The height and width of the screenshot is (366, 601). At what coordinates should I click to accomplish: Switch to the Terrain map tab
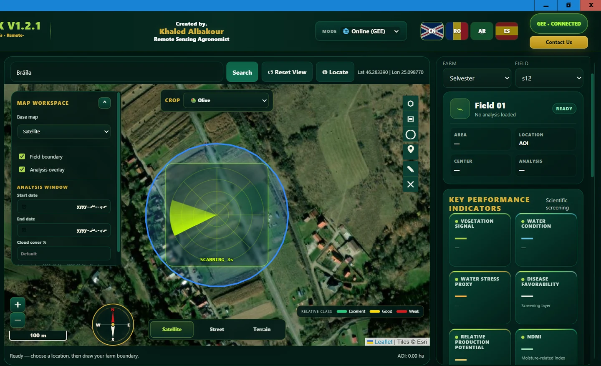point(262,329)
